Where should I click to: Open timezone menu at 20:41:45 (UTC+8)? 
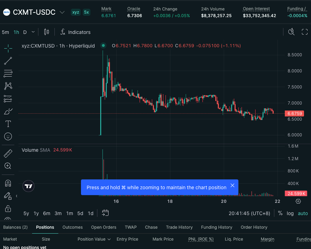(249, 213)
